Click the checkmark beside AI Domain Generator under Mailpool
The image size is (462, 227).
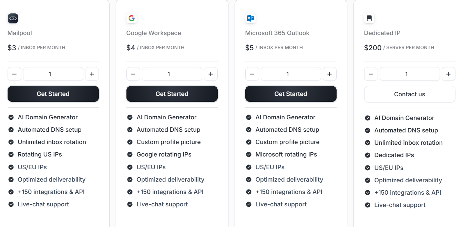(x=11, y=117)
